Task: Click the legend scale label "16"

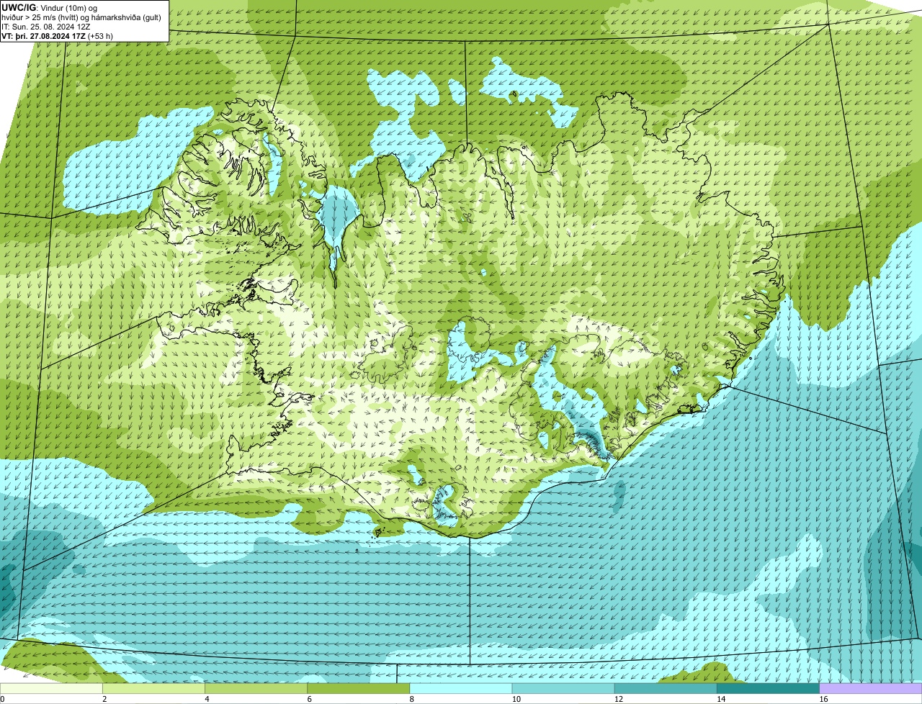Action: click(823, 699)
